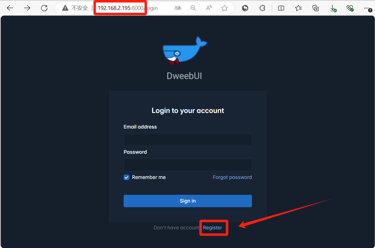
Task: Click the browser back arrow
Action: click(x=10, y=8)
